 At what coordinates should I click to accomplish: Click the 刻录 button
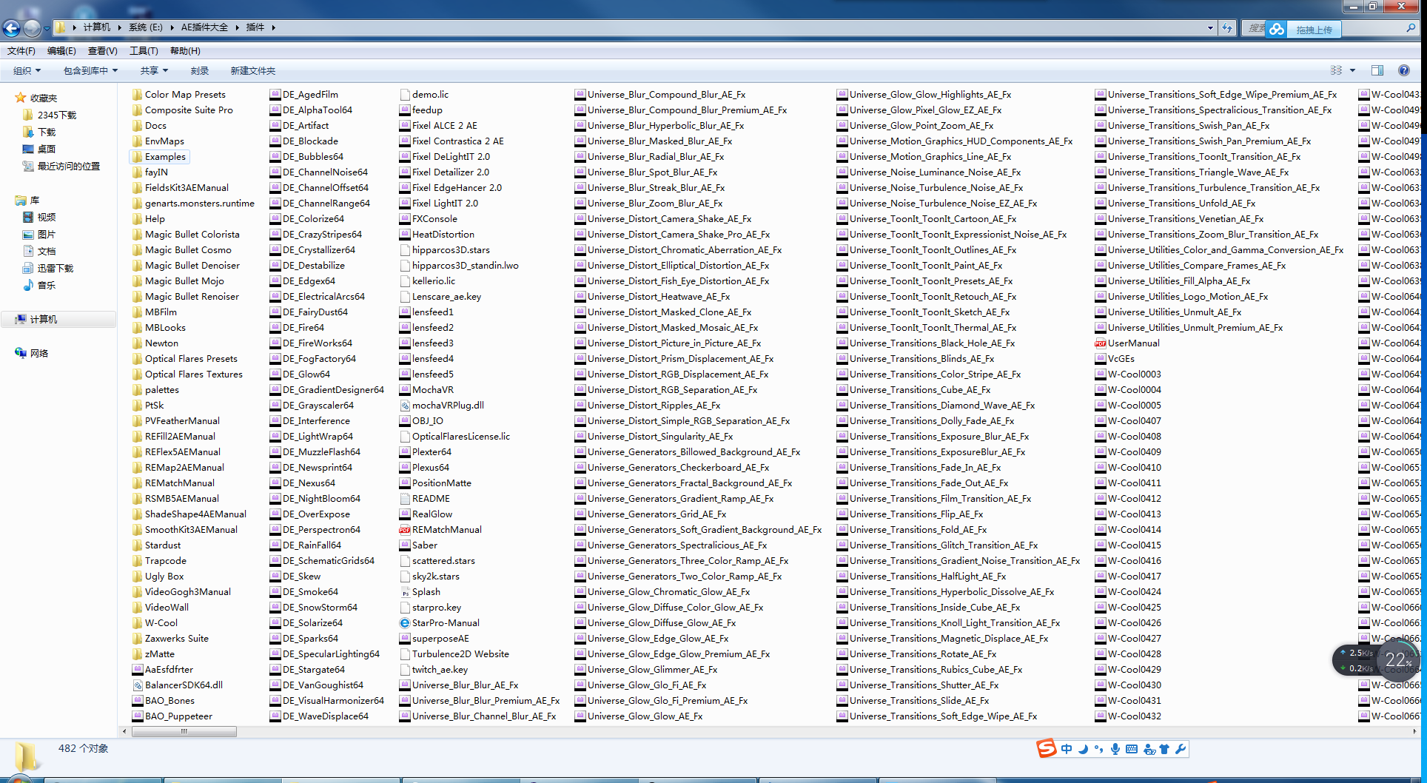coord(199,70)
